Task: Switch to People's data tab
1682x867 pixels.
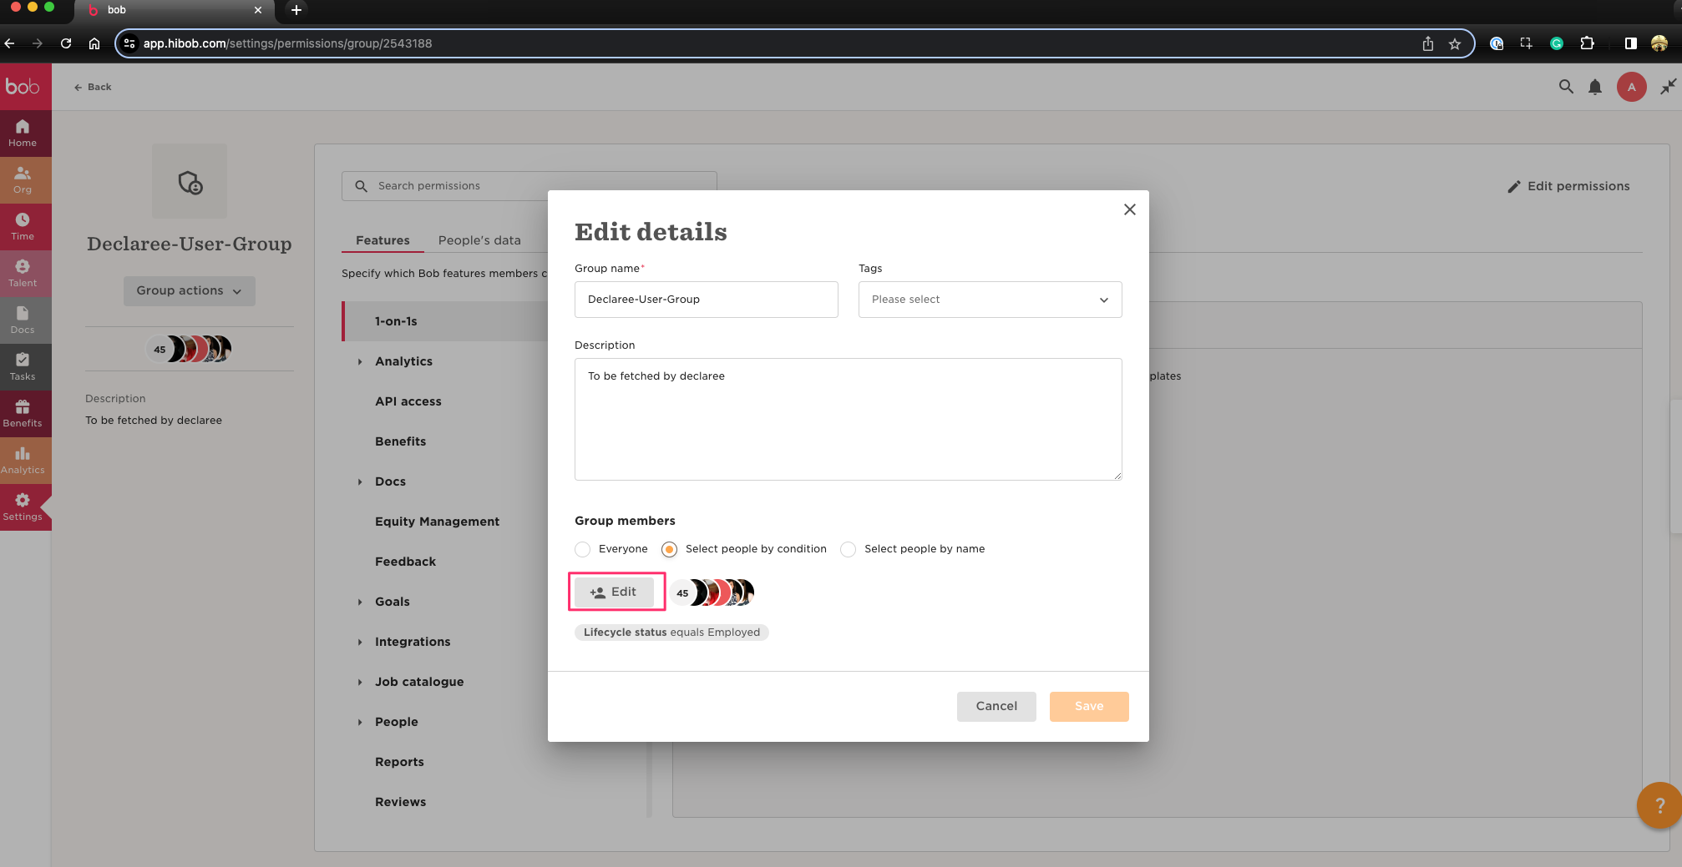Action: [x=479, y=240]
